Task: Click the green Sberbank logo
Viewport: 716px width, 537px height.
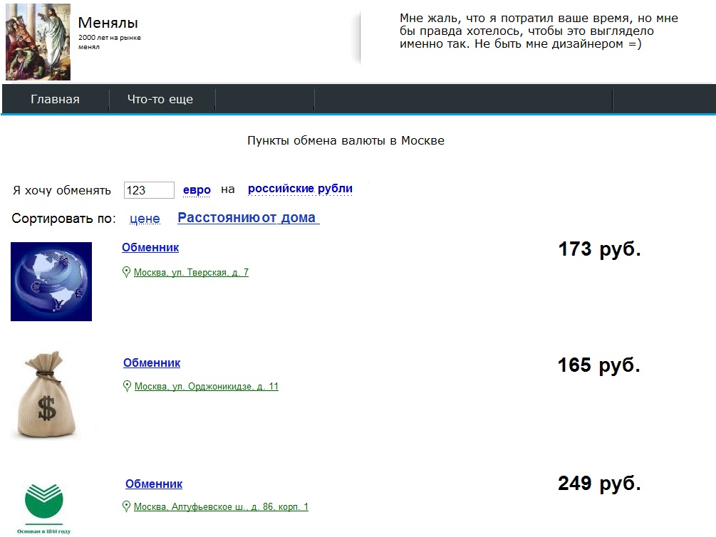Action: 44,503
